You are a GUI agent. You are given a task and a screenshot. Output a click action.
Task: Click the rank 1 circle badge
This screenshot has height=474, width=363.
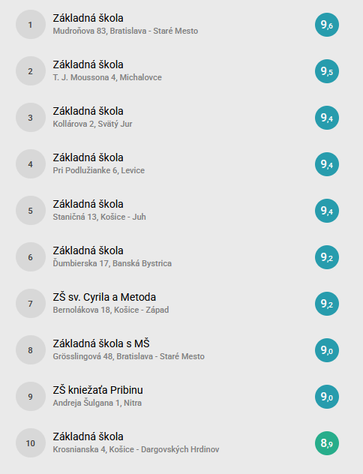(31, 25)
